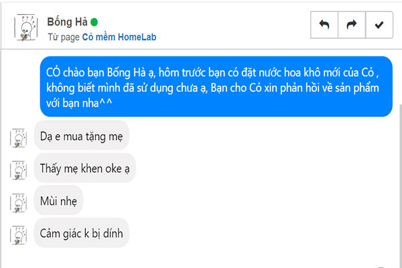Click the reply arrow icon
The height and width of the screenshot is (268, 402).
point(324,25)
